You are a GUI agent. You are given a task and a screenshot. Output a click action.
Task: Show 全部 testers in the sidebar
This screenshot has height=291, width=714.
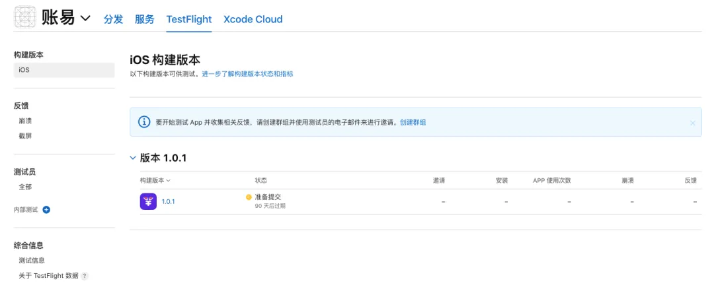pos(25,187)
